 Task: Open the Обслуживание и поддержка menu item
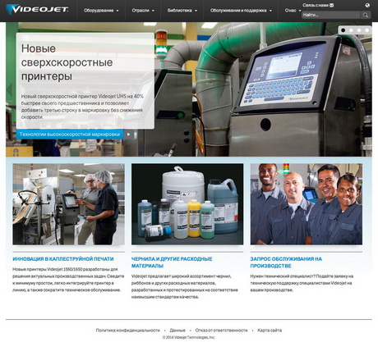click(x=238, y=11)
